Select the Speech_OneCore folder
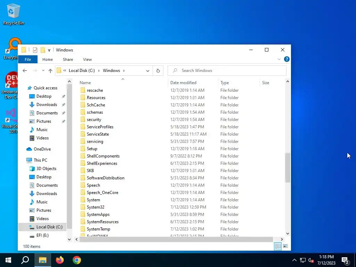Image resolution: width=356 pixels, height=267 pixels. point(103,193)
